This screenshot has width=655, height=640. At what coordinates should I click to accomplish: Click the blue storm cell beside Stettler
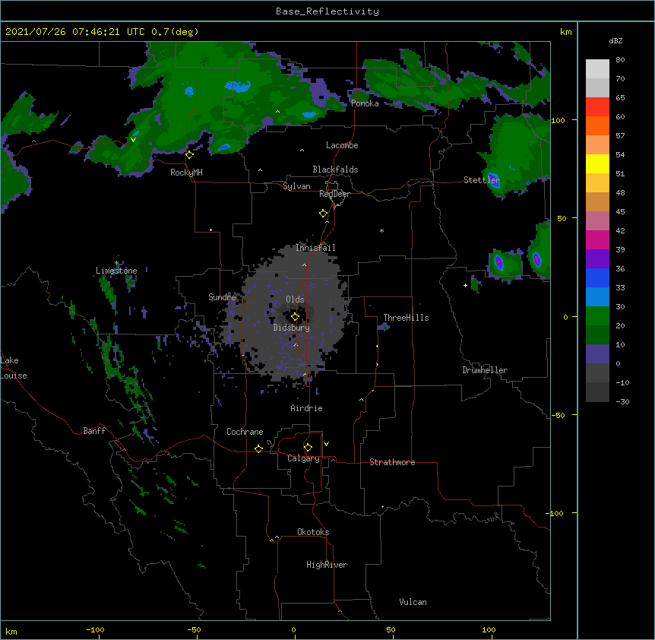point(494,179)
